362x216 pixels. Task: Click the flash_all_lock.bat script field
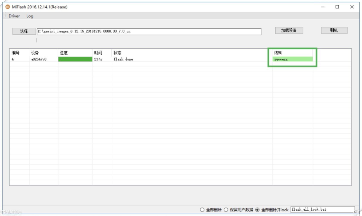click(322, 210)
